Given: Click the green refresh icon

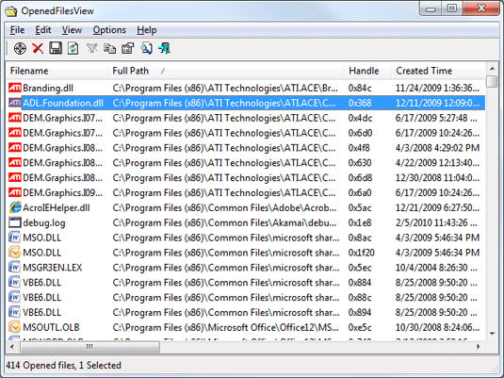Looking at the screenshot, I should pos(73,49).
